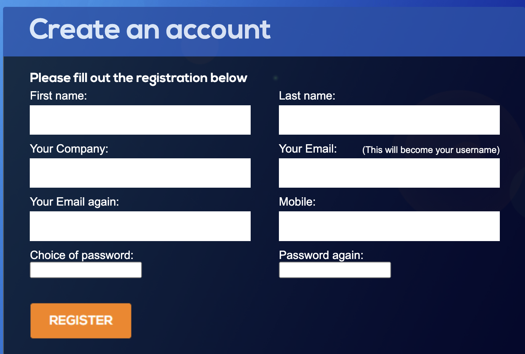This screenshot has width=525, height=354.
Task: Click the Your Email input box
Action: (x=389, y=173)
